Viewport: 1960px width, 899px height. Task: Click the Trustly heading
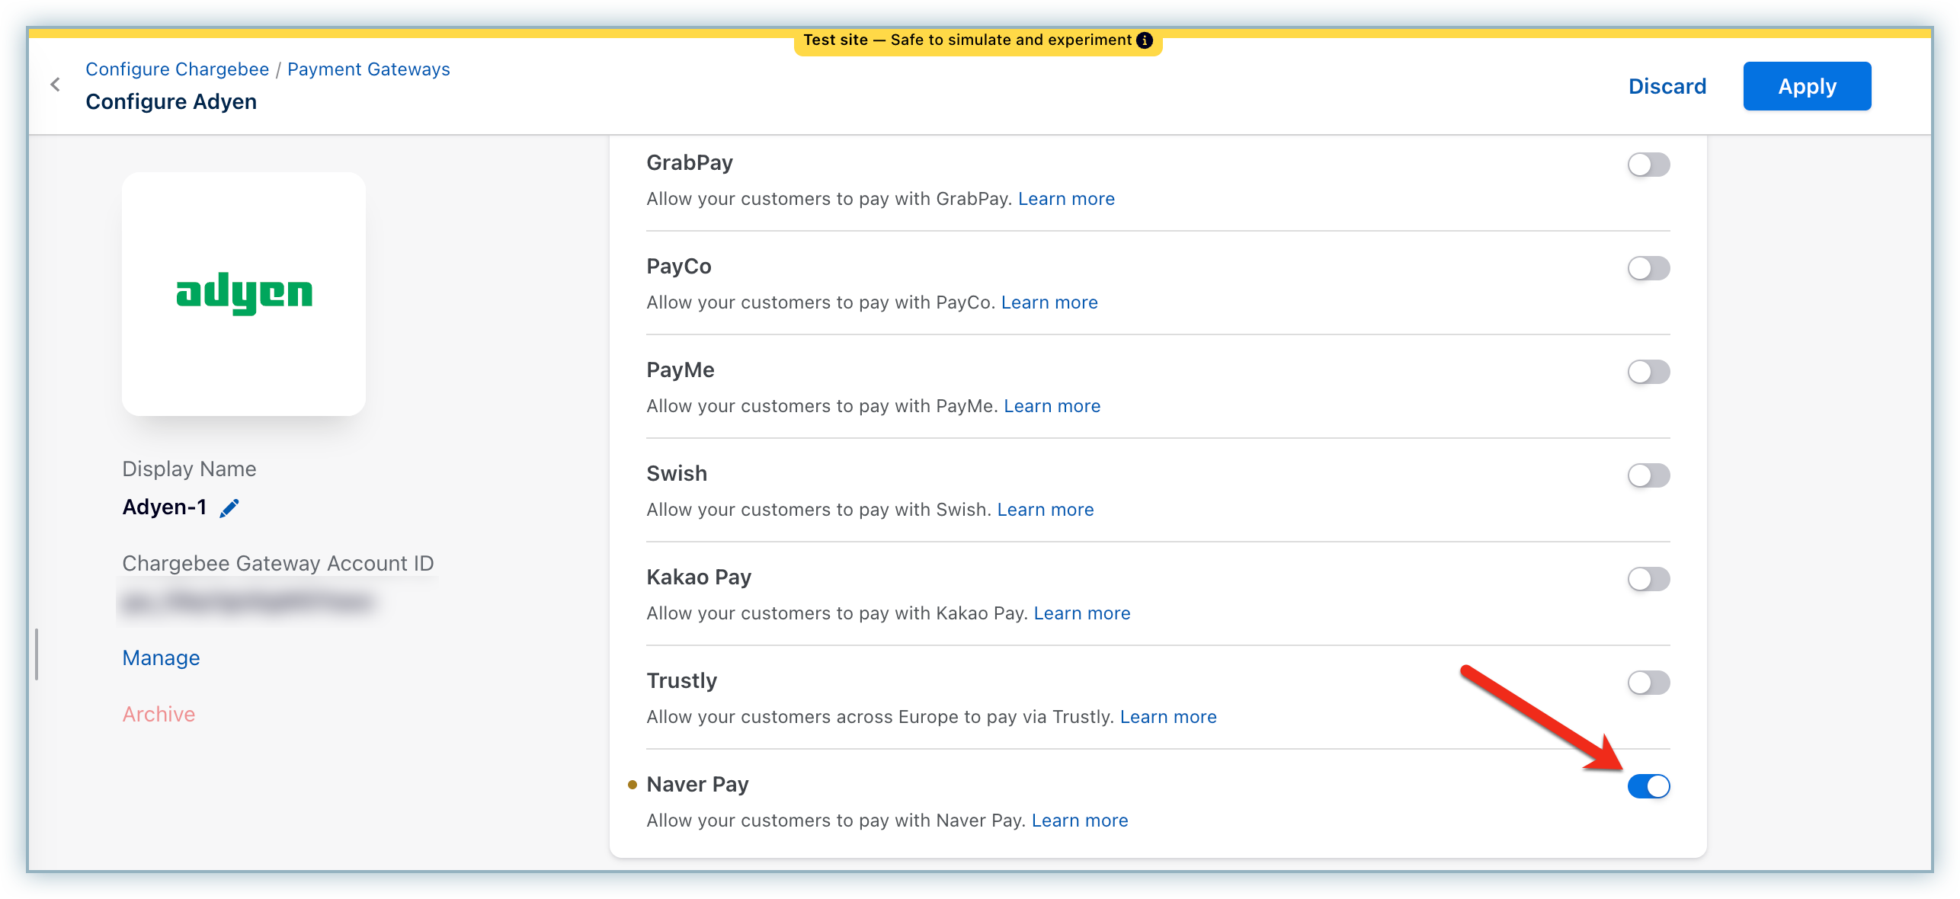pyautogui.click(x=682, y=681)
